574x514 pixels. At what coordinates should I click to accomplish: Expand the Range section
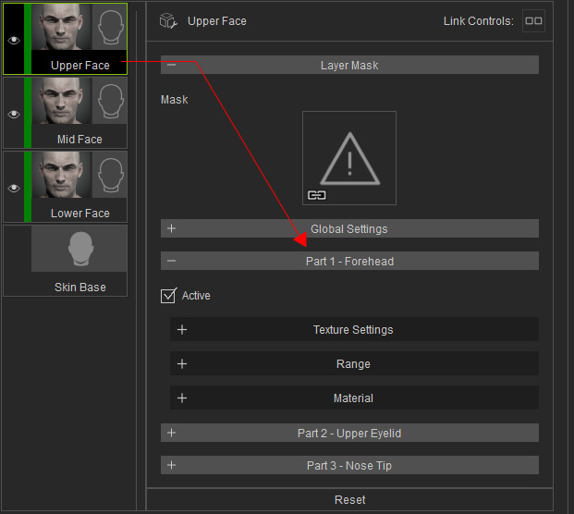182,364
